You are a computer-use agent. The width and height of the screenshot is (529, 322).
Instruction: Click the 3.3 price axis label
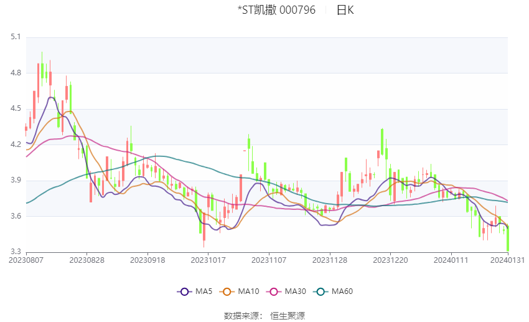[16, 252]
